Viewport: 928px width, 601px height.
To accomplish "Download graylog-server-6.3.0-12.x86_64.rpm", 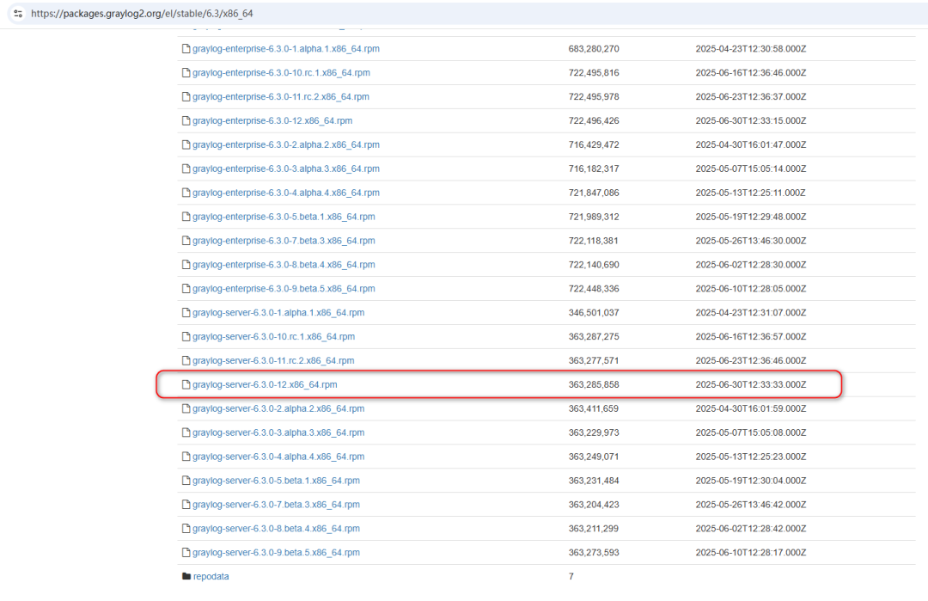I will coord(265,384).
